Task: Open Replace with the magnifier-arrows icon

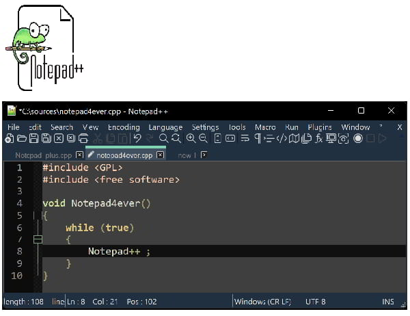Action: (x=176, y=138)
